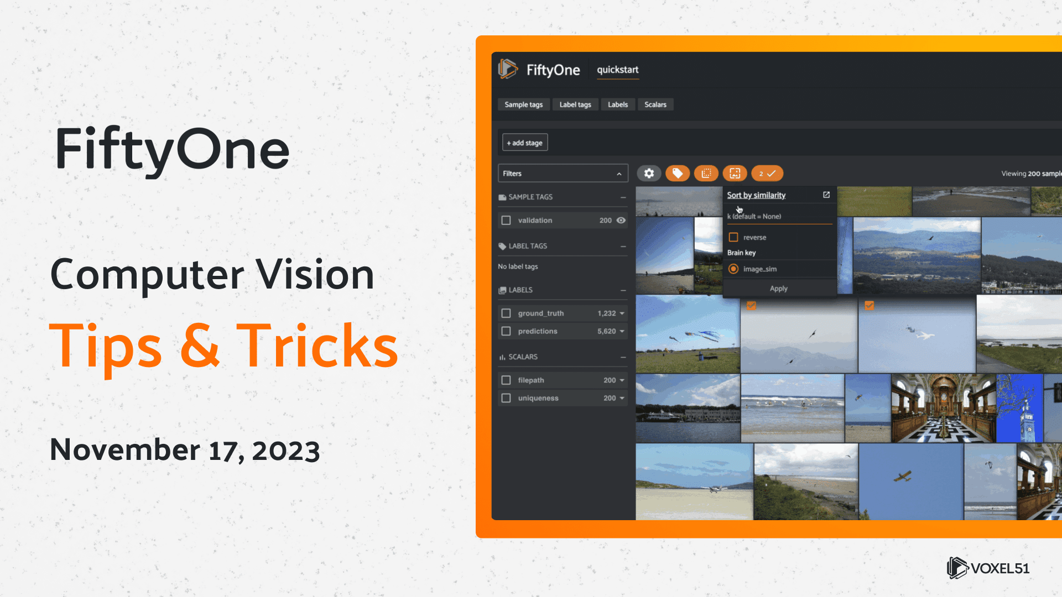Click the k default None input field
Image resolution: width=1062 pixels, height=597 pixels.
[779, 217]
